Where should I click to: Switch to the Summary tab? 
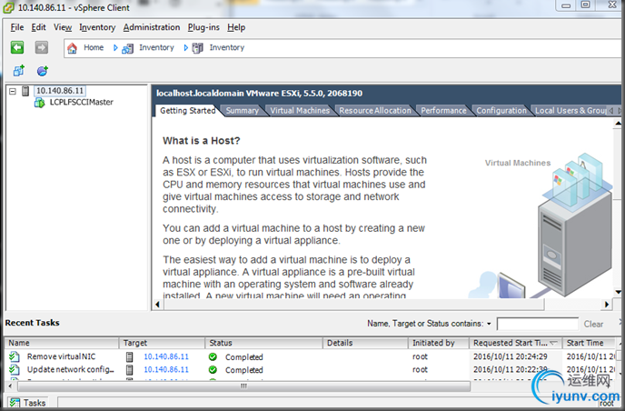click(x=243, y=111)
